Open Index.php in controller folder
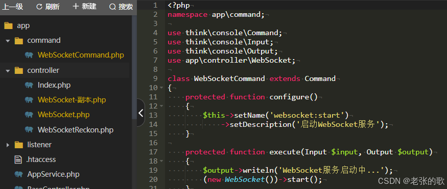This screenshot has height=189, width=447. 54,85
